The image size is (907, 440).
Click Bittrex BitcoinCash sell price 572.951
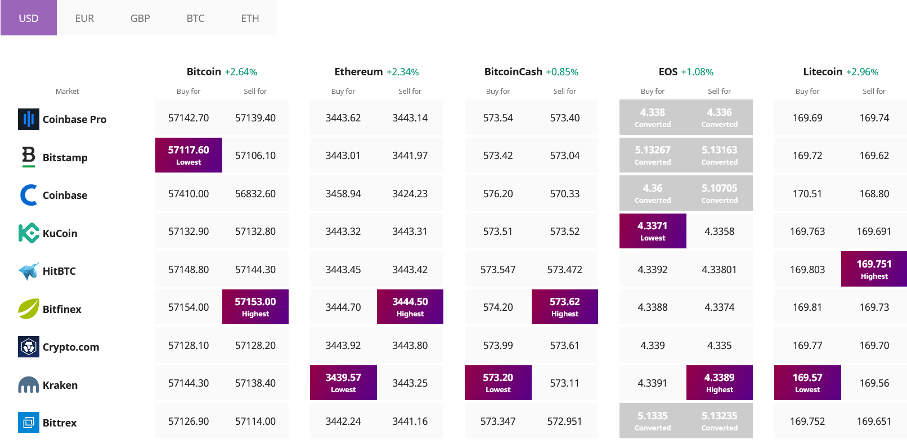coord(565,421)
